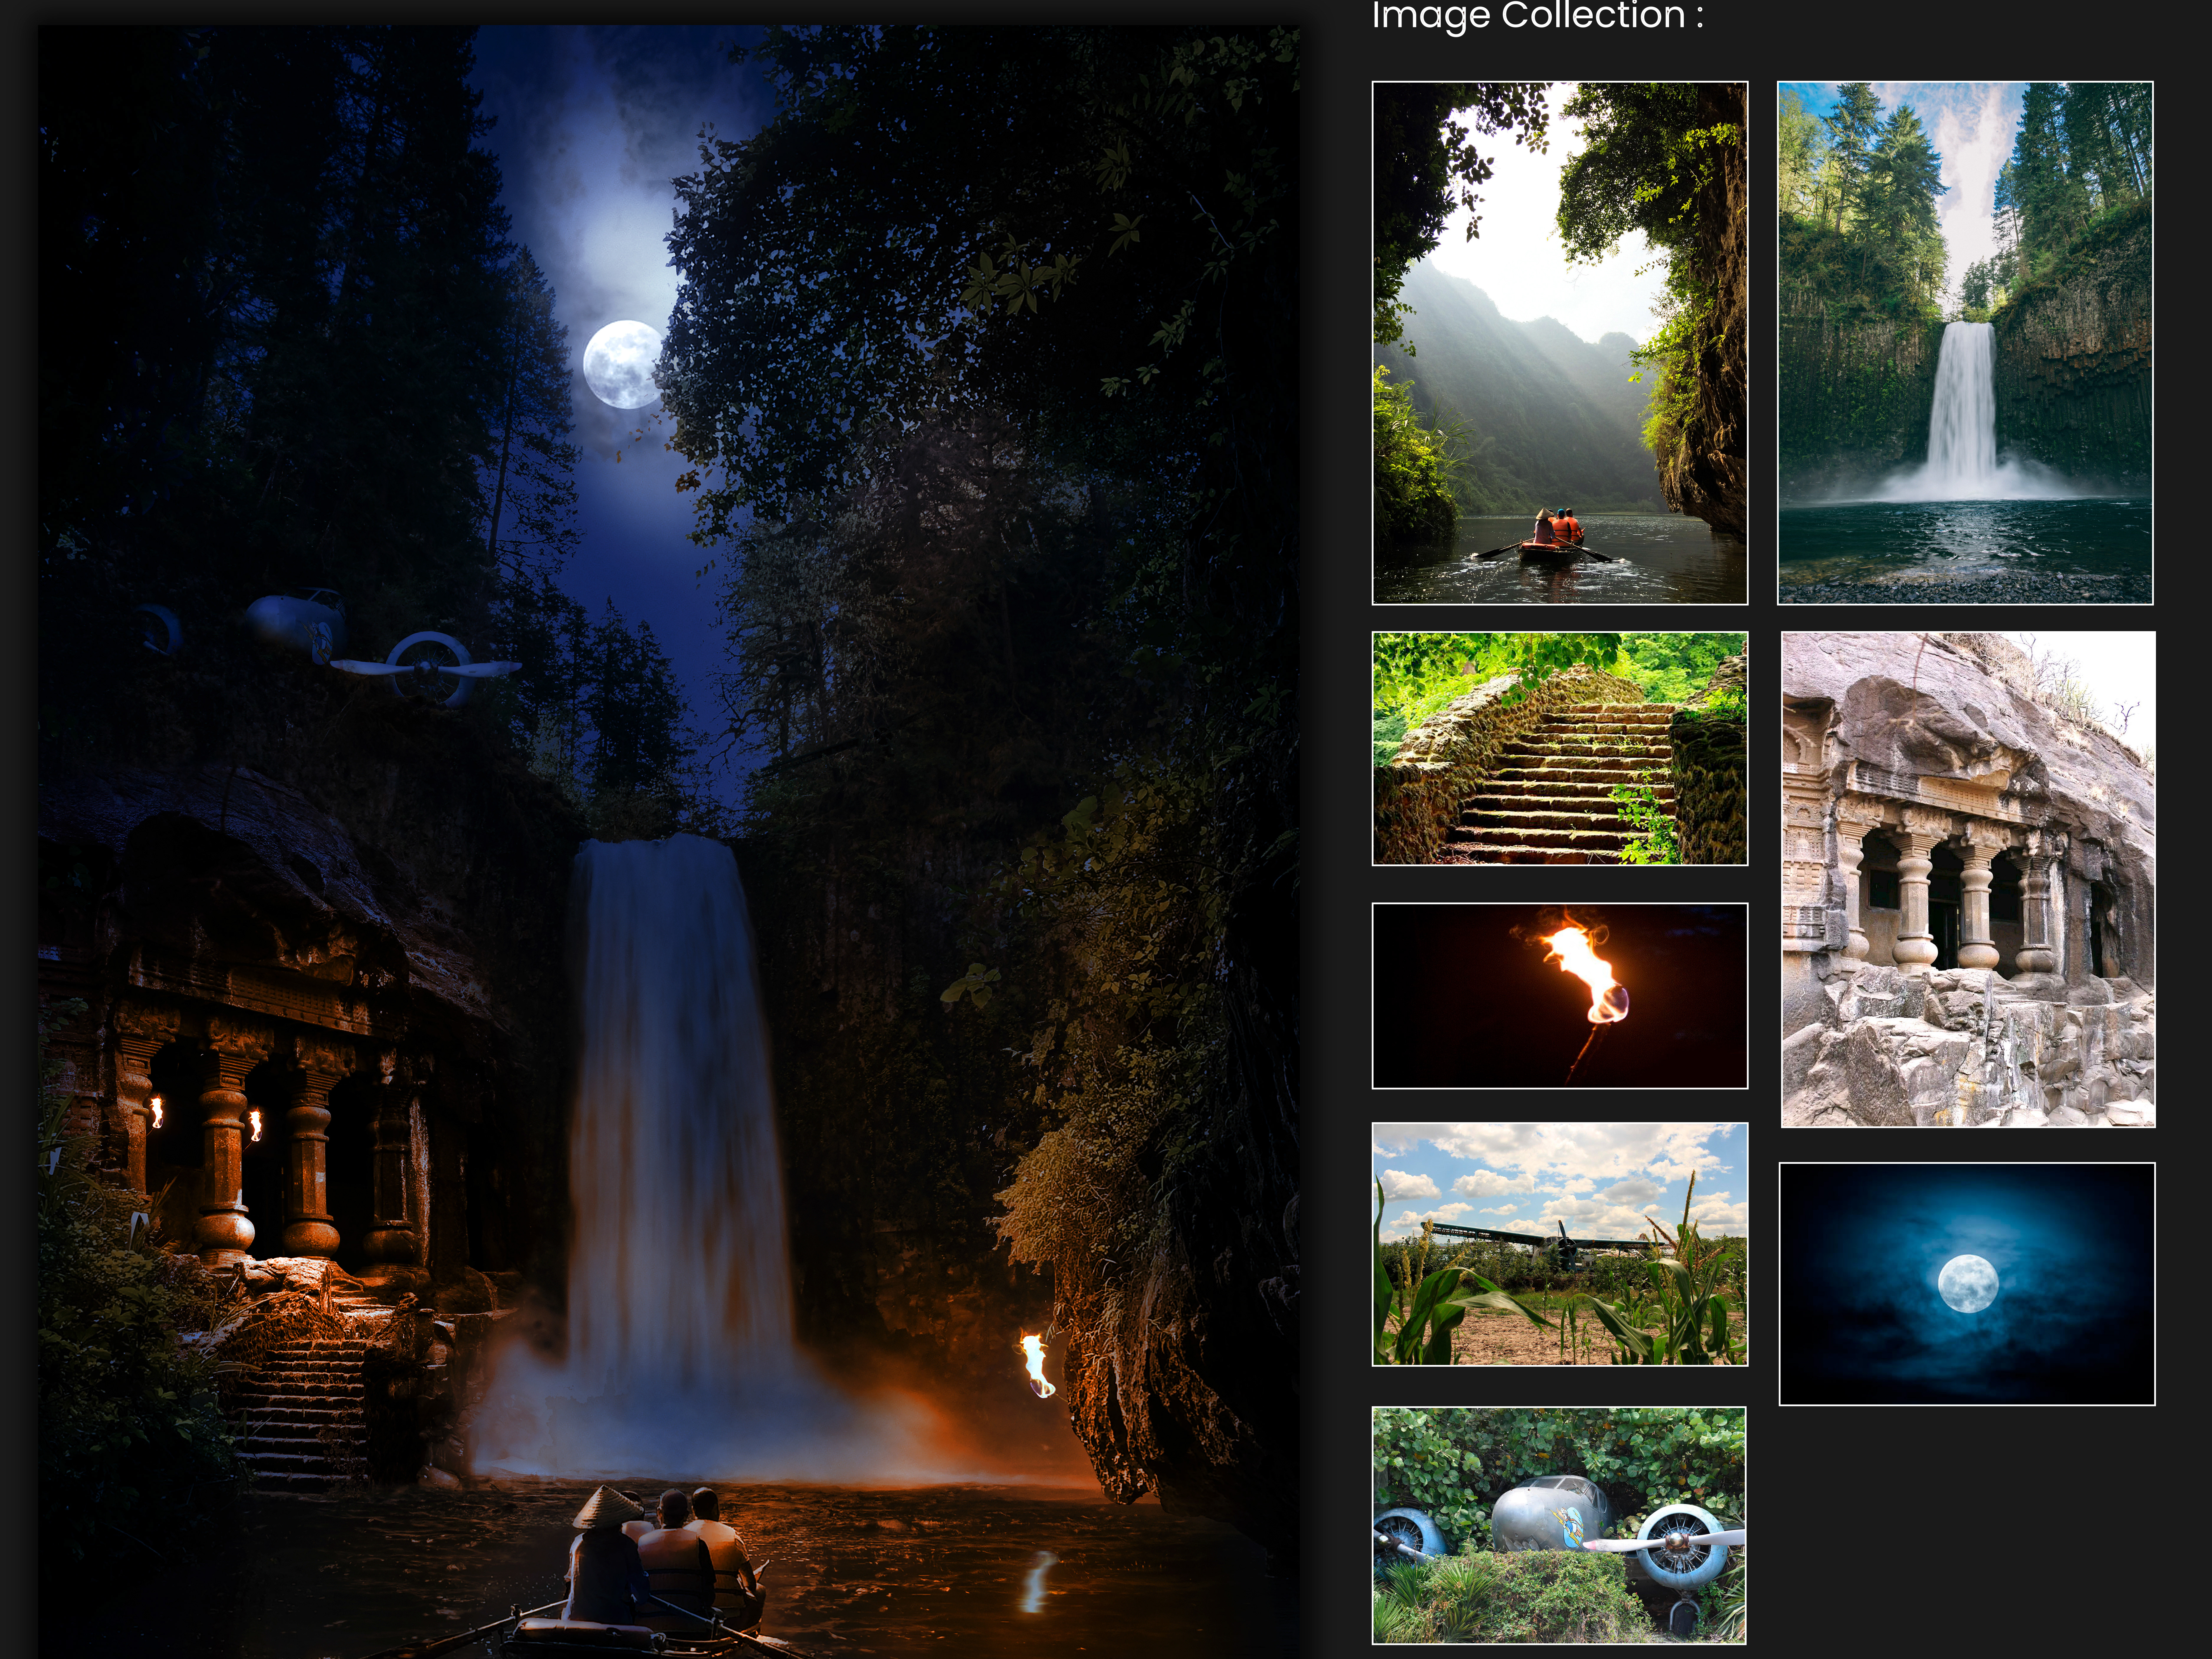Select the rowboat in canyon river thumbnail
Viewport: 2212px width, 1659px height.
point(1560,343)
